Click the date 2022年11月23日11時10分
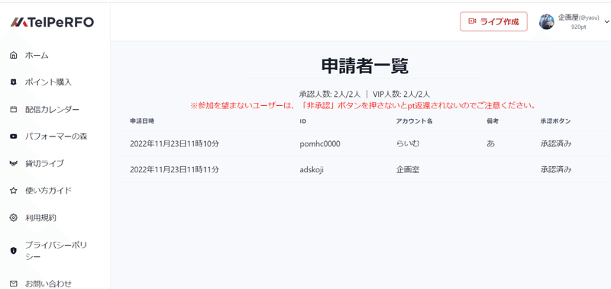The image size is (611, 289). tap(175, 144)
